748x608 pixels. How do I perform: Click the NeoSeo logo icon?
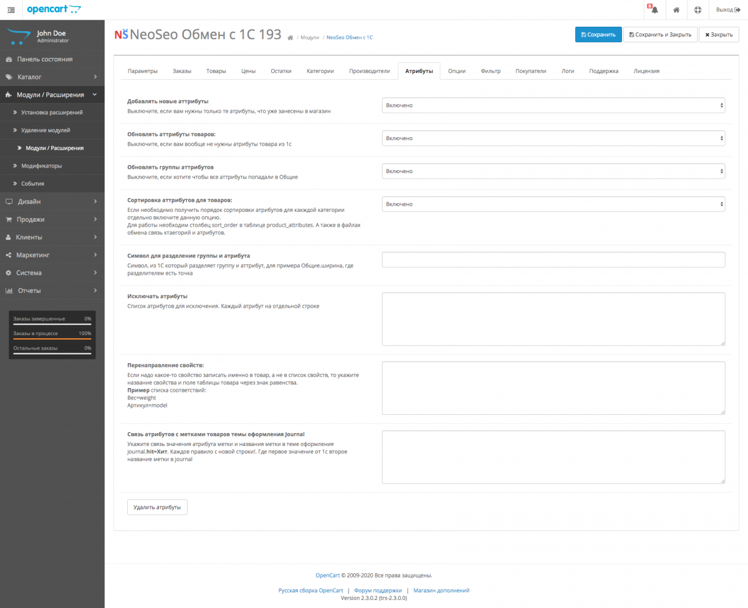pyautogui.click(x=121, y=35)
